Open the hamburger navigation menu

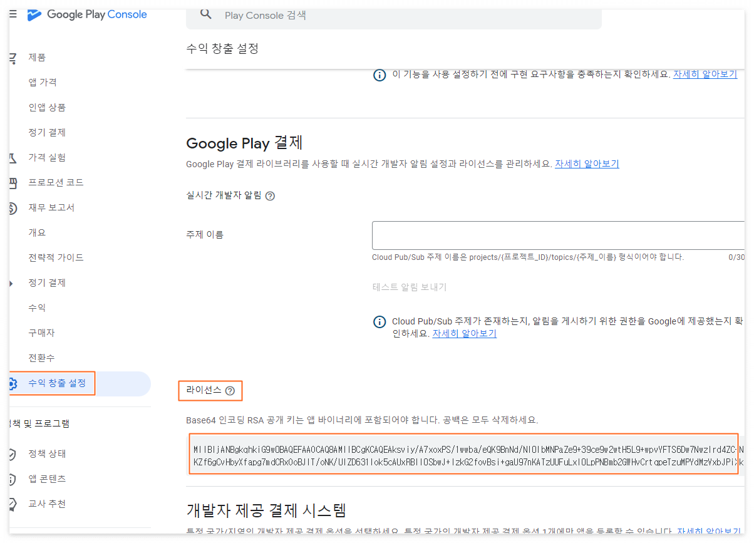click(x=13, y=14)
